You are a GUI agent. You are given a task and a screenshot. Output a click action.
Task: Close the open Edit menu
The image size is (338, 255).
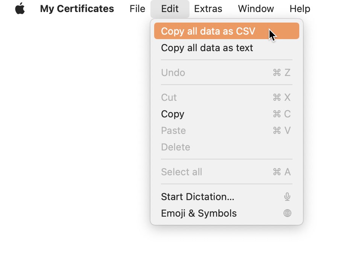pyautogui.click(x=170, y=9)
